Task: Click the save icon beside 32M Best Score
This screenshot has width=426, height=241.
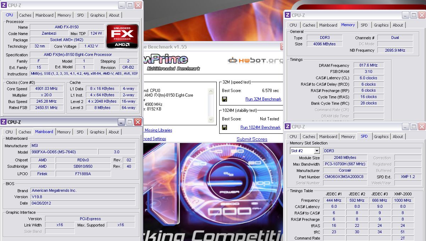Action: pyautogui.click(x=225, y=99)
